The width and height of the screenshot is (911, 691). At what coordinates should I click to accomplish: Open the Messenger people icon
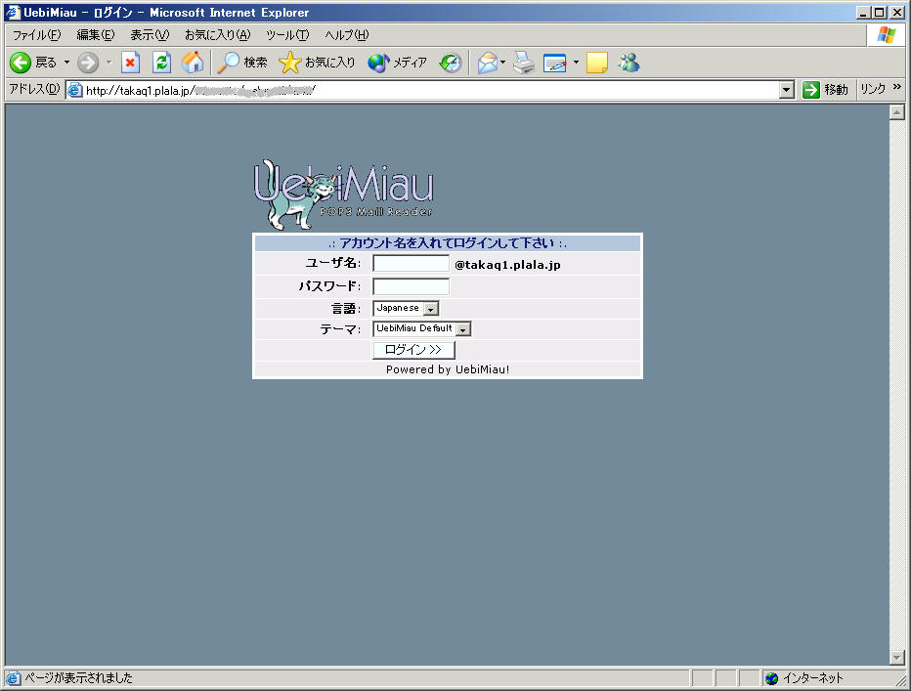click(629, 63)
